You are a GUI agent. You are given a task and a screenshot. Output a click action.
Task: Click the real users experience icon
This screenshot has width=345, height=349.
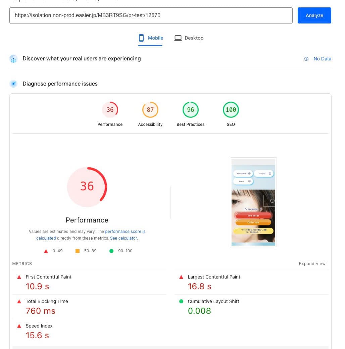(x=13, y=59)
